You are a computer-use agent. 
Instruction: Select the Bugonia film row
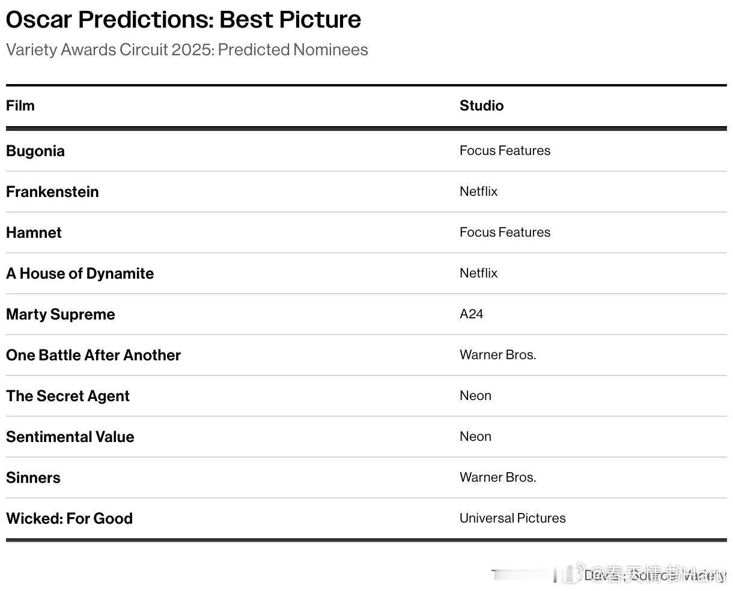[x=366, y=151]
